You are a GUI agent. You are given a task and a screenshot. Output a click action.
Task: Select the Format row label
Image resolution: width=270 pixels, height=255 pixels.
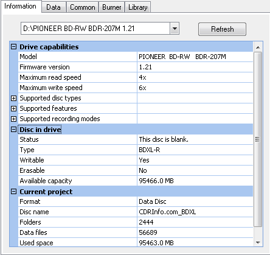(30, 201)
